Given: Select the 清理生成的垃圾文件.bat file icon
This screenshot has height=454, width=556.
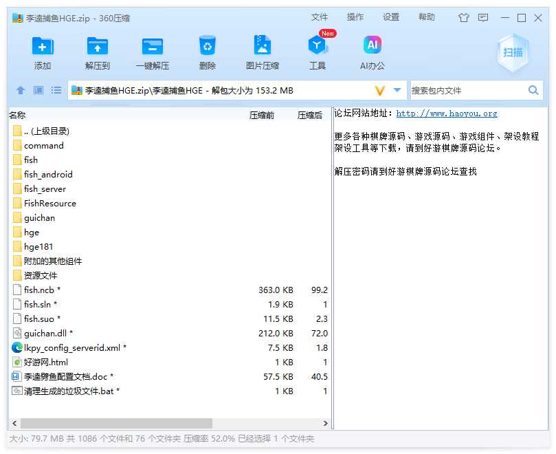Looking at the screenshot, I should click(x=17, y=391).
